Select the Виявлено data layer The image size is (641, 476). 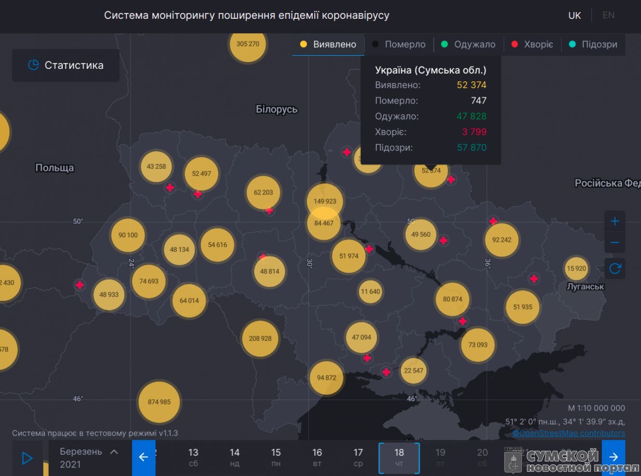(x=328, y=44)
